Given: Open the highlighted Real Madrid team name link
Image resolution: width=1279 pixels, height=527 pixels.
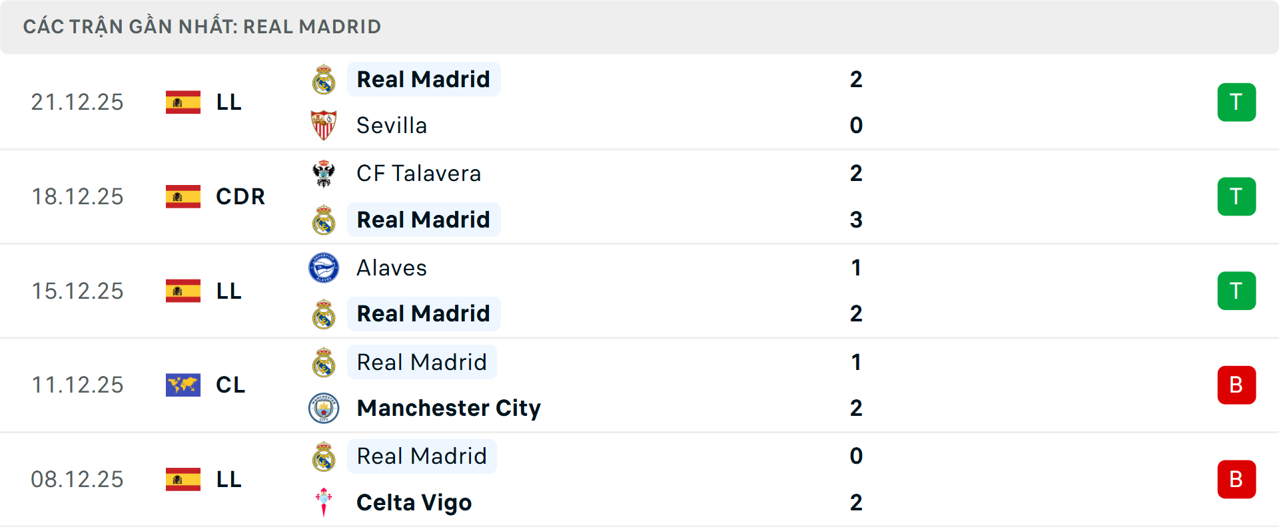Looking at the screenshot, I should pos(424,79).
